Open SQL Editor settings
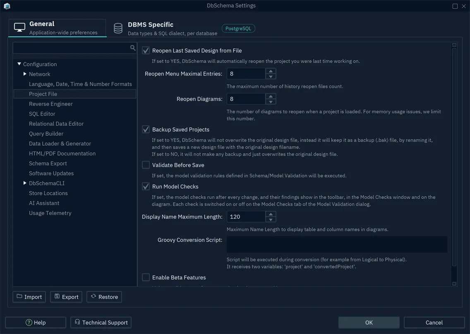Screen dimensions: 470x334 click(x=42, y=114)
